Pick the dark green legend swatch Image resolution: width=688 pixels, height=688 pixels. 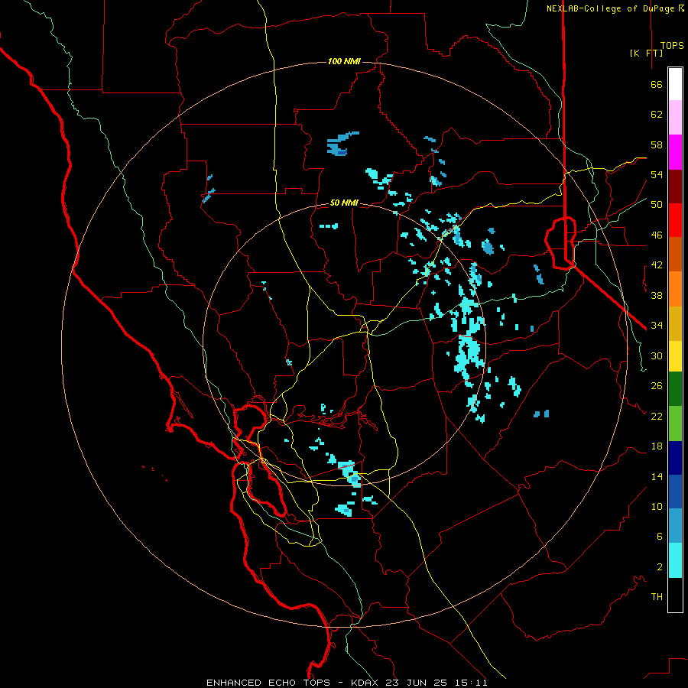pos(675,389)
